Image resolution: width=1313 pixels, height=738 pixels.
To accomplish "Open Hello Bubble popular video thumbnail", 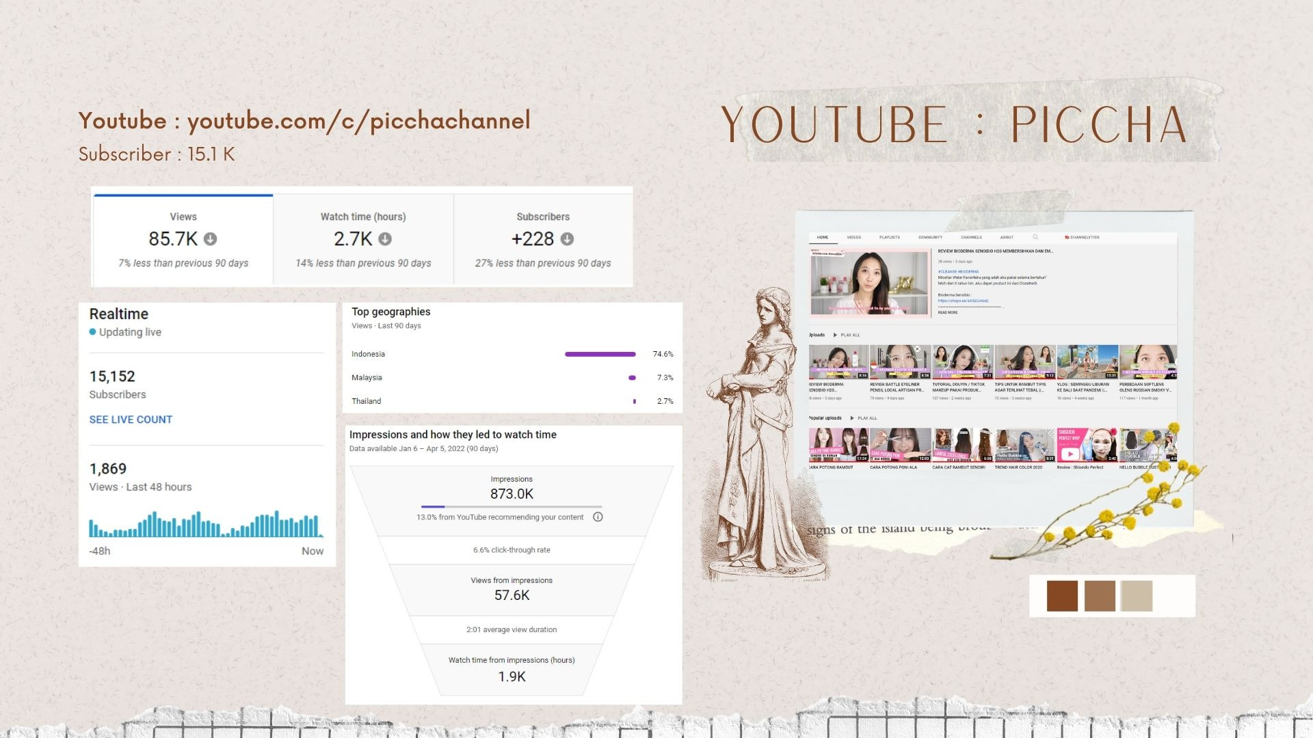I will [x=1148, y=445].
